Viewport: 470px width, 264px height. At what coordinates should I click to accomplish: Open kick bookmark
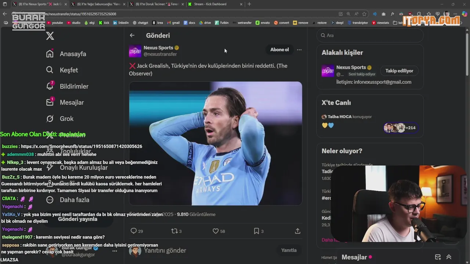tap(104, 23)
